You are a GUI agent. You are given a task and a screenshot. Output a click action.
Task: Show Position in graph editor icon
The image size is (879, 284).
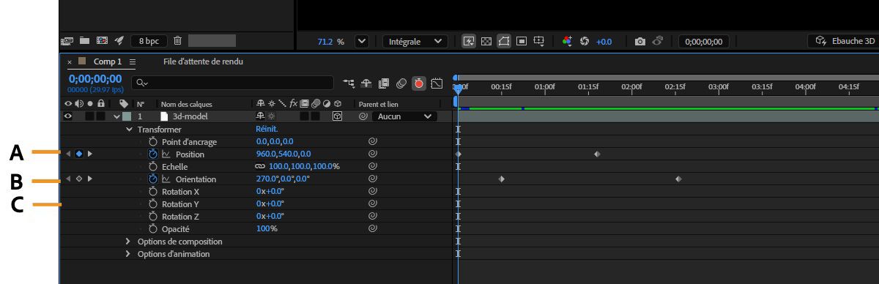pos(166,154)
